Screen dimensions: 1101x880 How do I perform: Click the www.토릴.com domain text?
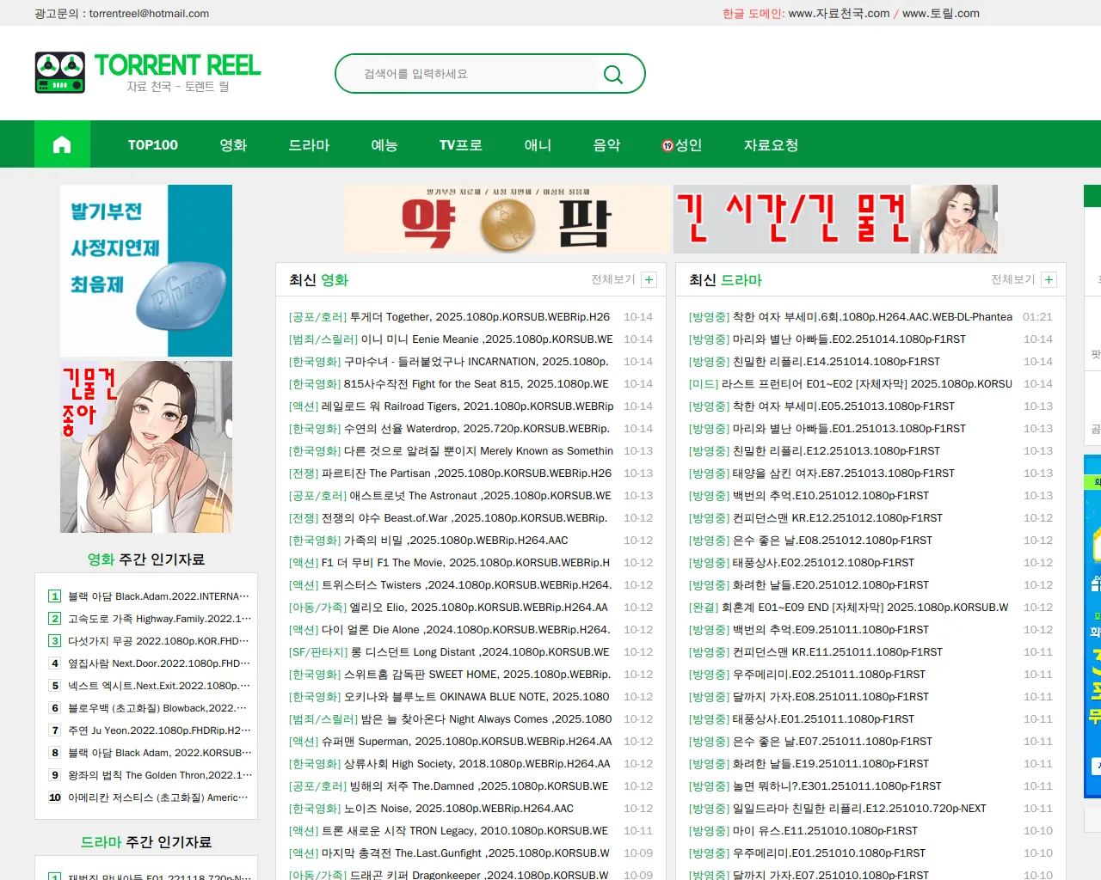click(x=941, y=14)
